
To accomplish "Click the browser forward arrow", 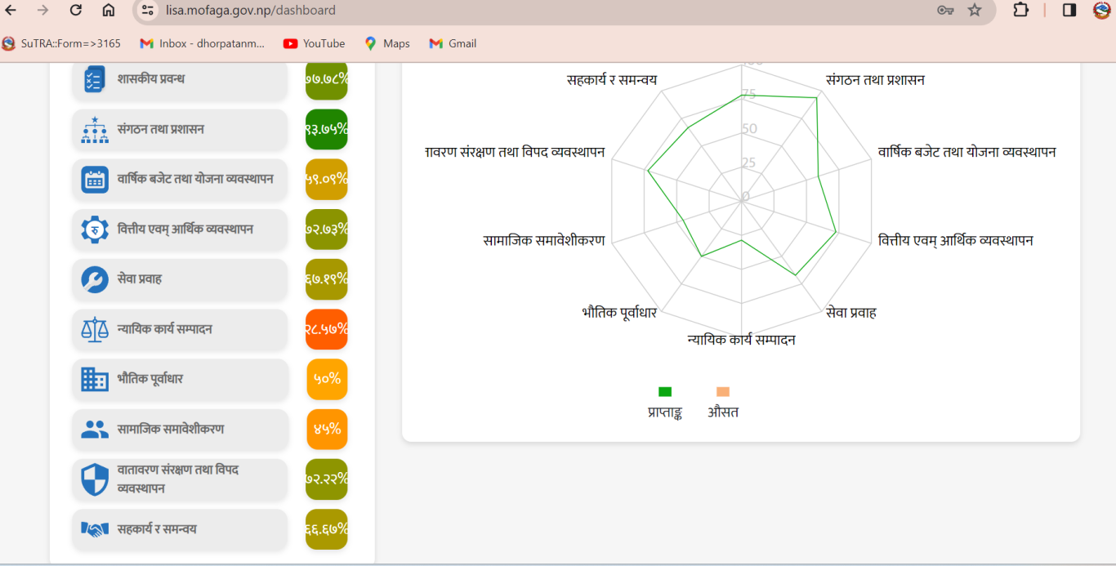I will (42, 10).
